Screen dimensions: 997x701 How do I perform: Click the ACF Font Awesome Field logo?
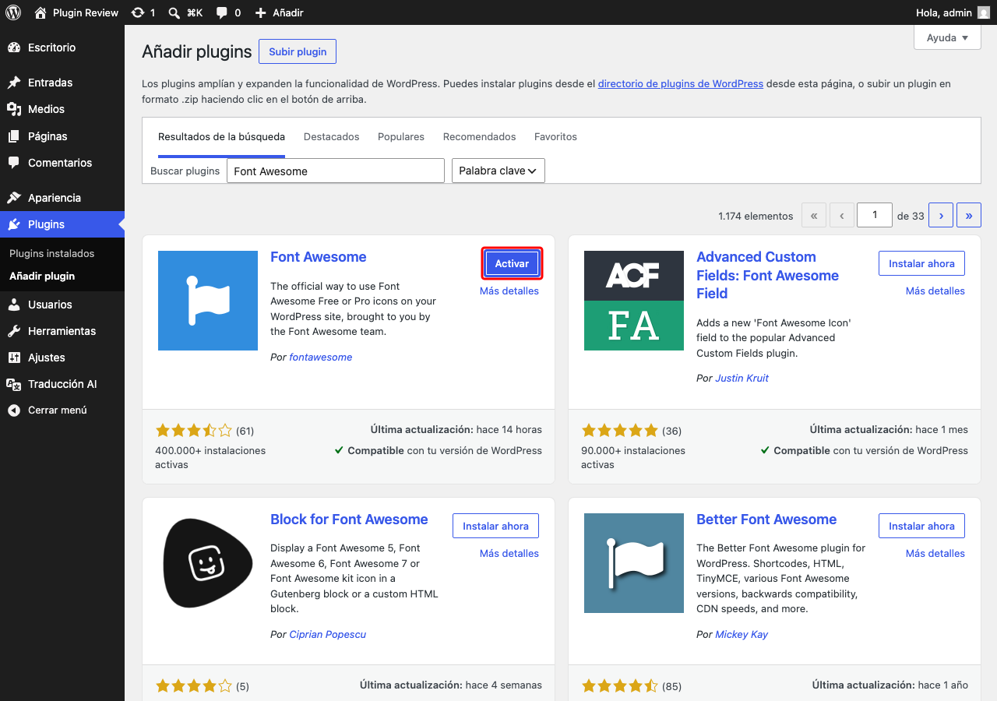[634, 301]
